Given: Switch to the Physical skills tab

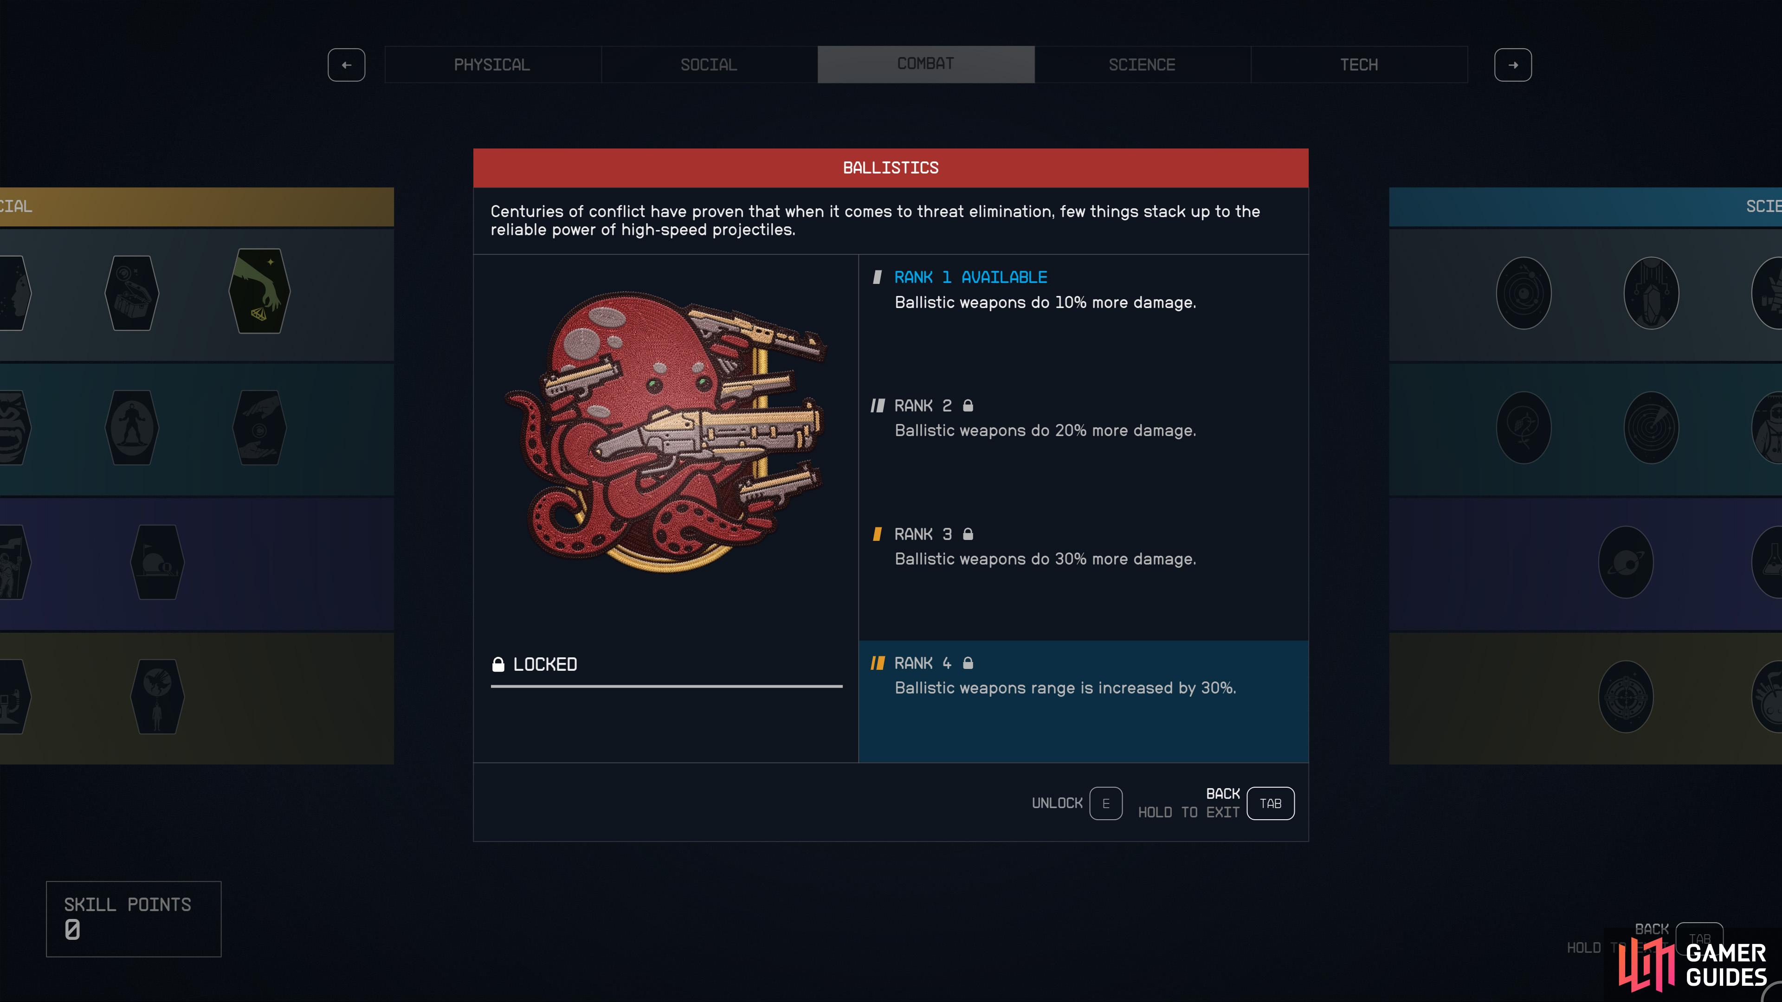Looking at the screenshot, I should coord(492,65).
